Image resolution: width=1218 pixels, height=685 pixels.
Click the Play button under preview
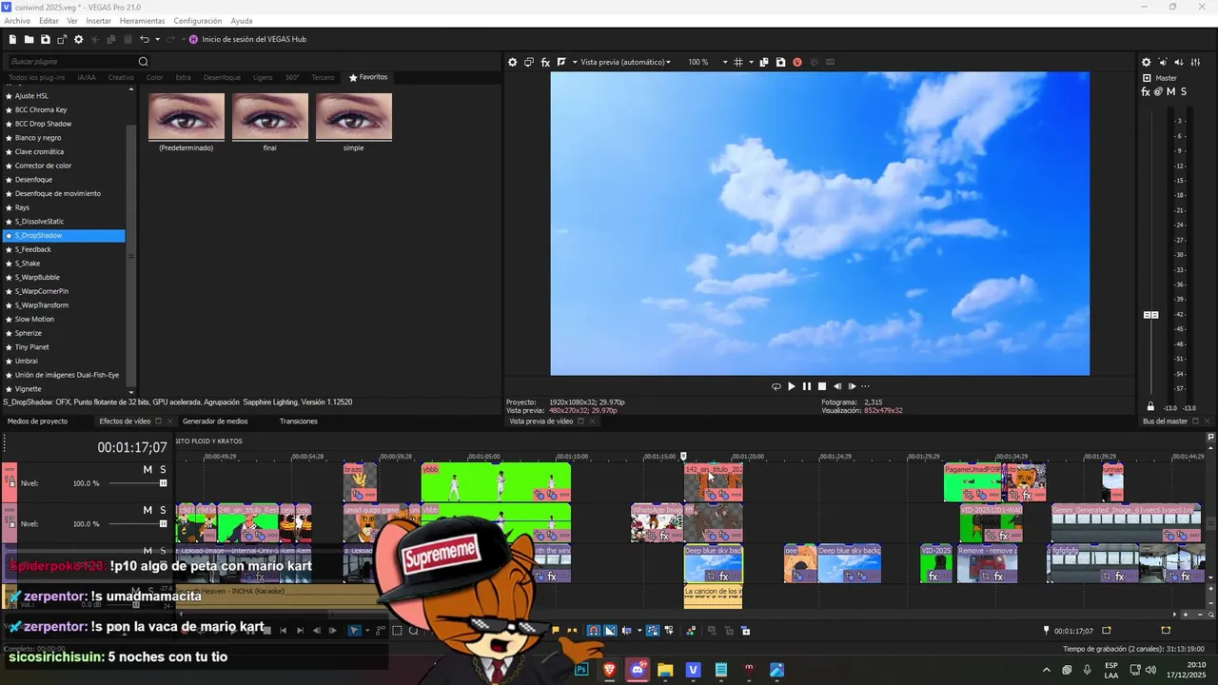pyautogui.click(x=791, y=386)
